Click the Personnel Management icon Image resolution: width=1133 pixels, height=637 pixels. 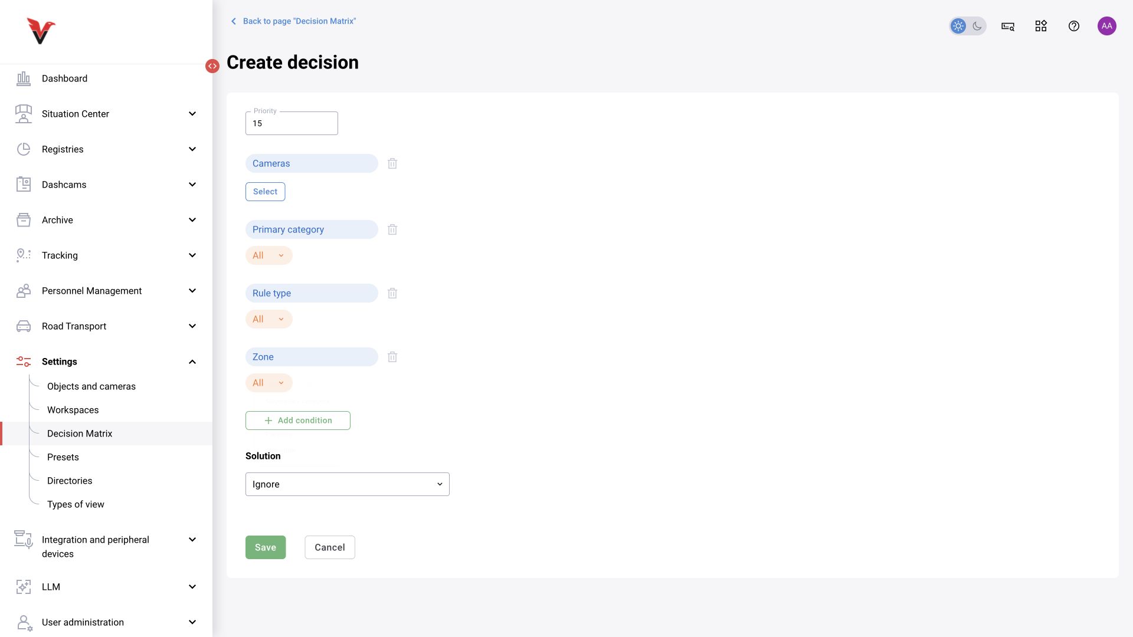coord(24,291)
